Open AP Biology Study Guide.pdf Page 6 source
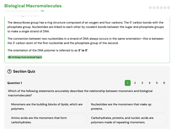 point(25,57)
